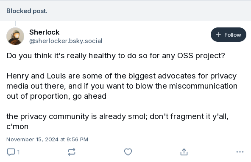Viewport: 251px width, 162px height.
Task: Click the Henry and Louis paragraph
Action: pos(122,86)
